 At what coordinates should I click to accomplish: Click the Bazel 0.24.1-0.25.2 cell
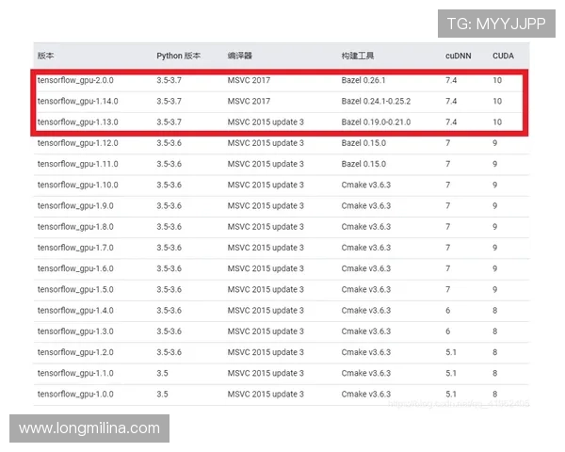(x=376, y=101)
